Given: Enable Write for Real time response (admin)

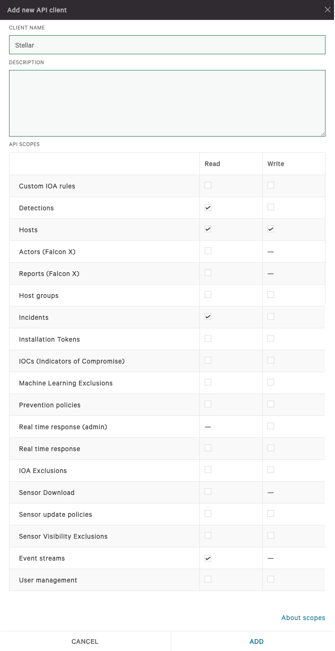Looking at the screenshot, I should 271,426.
